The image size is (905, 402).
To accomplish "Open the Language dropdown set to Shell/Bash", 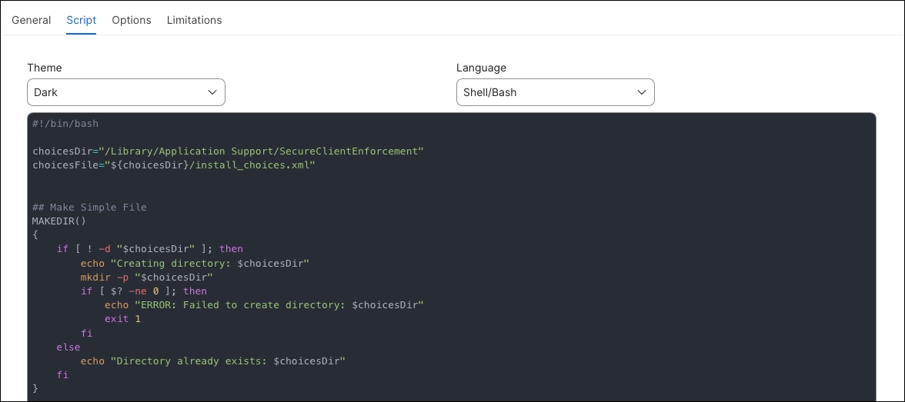I will [x=556, y=92].
